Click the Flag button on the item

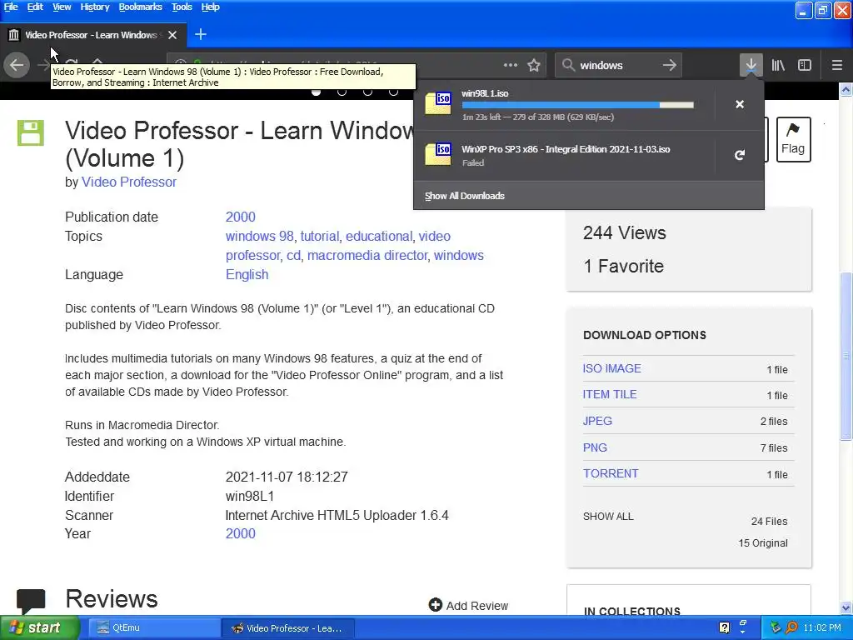(x=793, y=139)
